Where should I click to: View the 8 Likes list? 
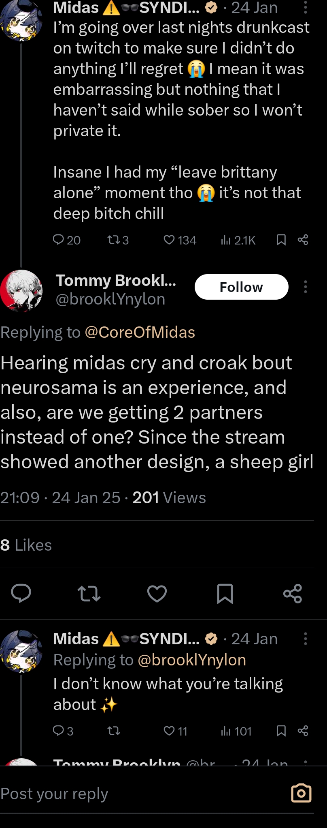coord(26,545)
